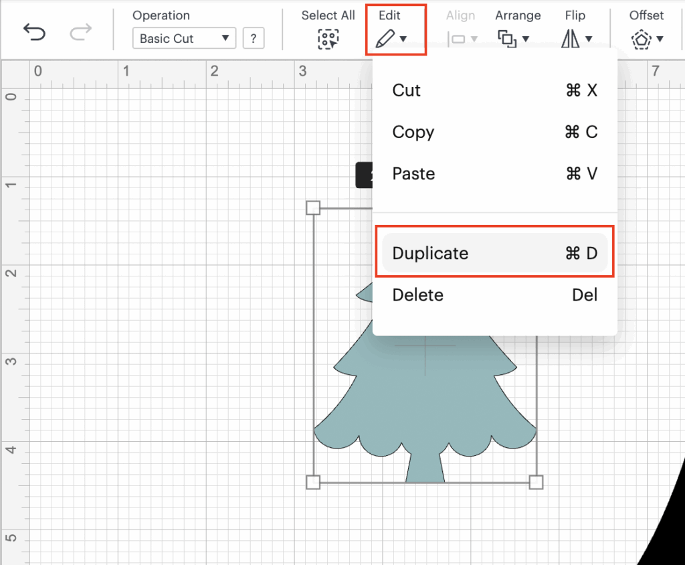Click the greyed-out Align icon
685x565 pixels.
point(458,39)
